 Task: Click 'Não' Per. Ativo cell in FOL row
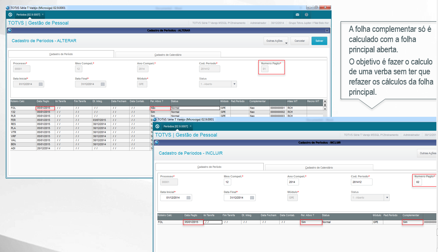[x=160, y=108]
